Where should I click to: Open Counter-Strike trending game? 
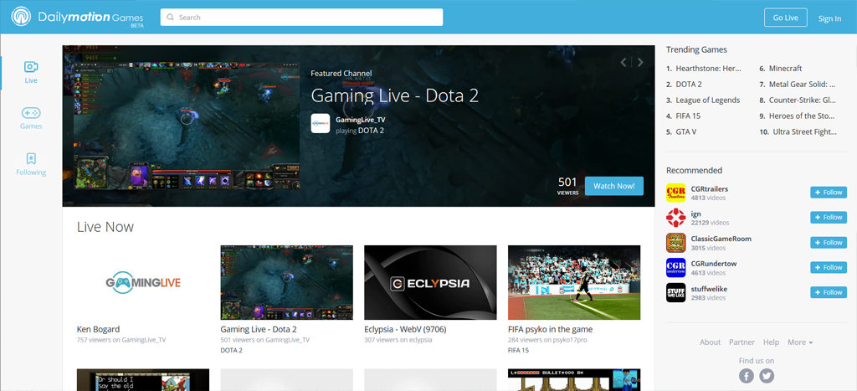(803, 100)
